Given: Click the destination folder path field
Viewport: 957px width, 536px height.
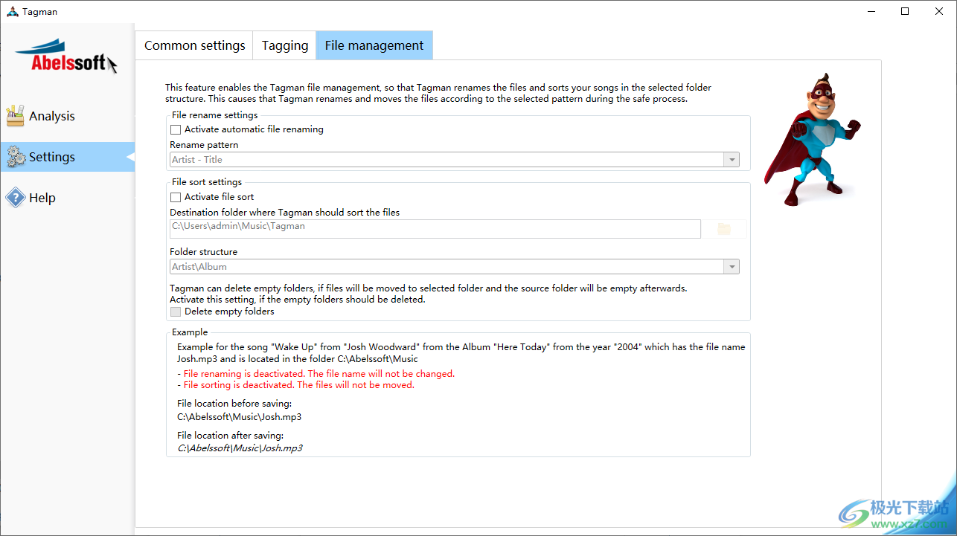Looking at the screenshot, I should point(435,229).
